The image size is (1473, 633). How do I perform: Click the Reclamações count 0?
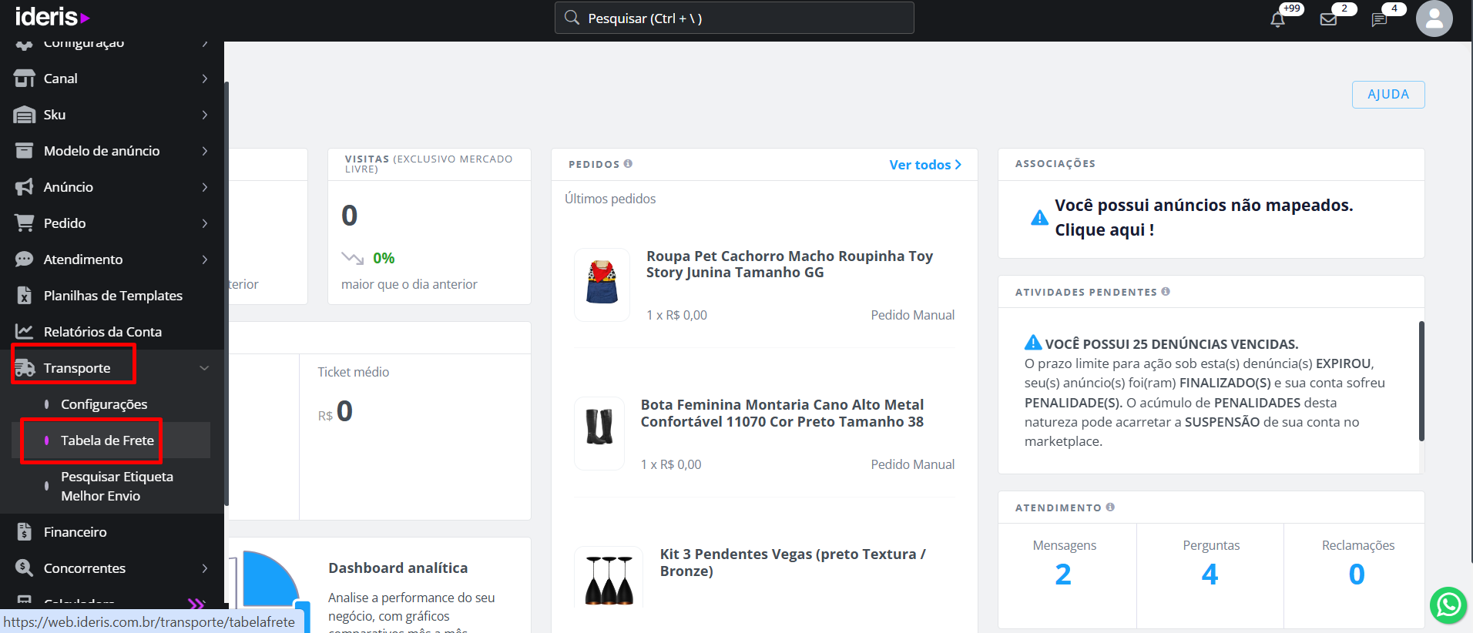1357,574
